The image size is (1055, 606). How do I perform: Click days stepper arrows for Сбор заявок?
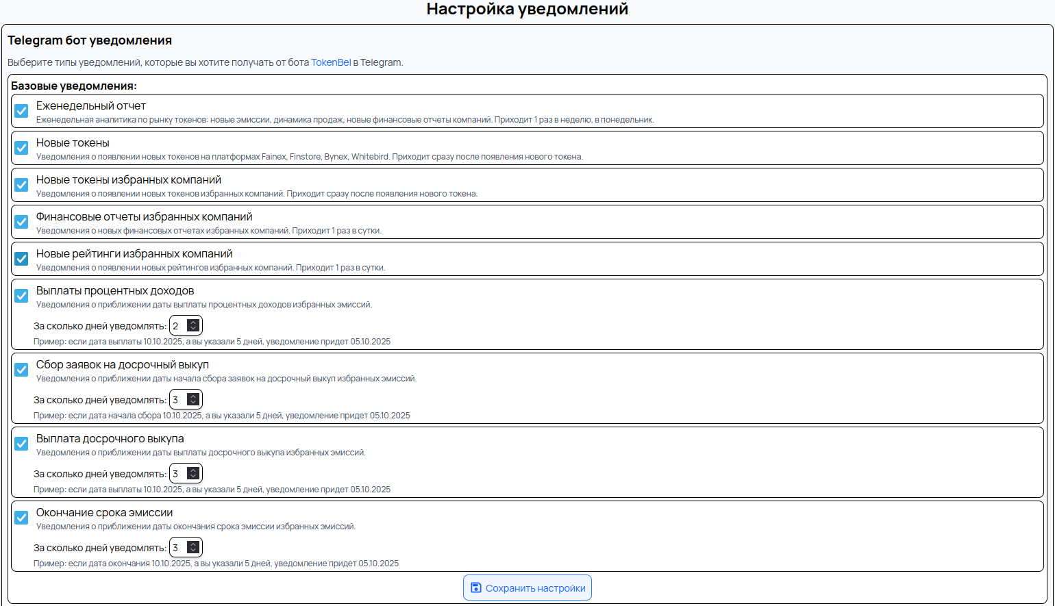[x=193, y=400]
